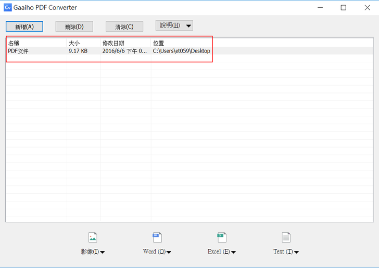379x268 pixels.
Task: Click the 清除(C) clear button
Action: (124, 26)
